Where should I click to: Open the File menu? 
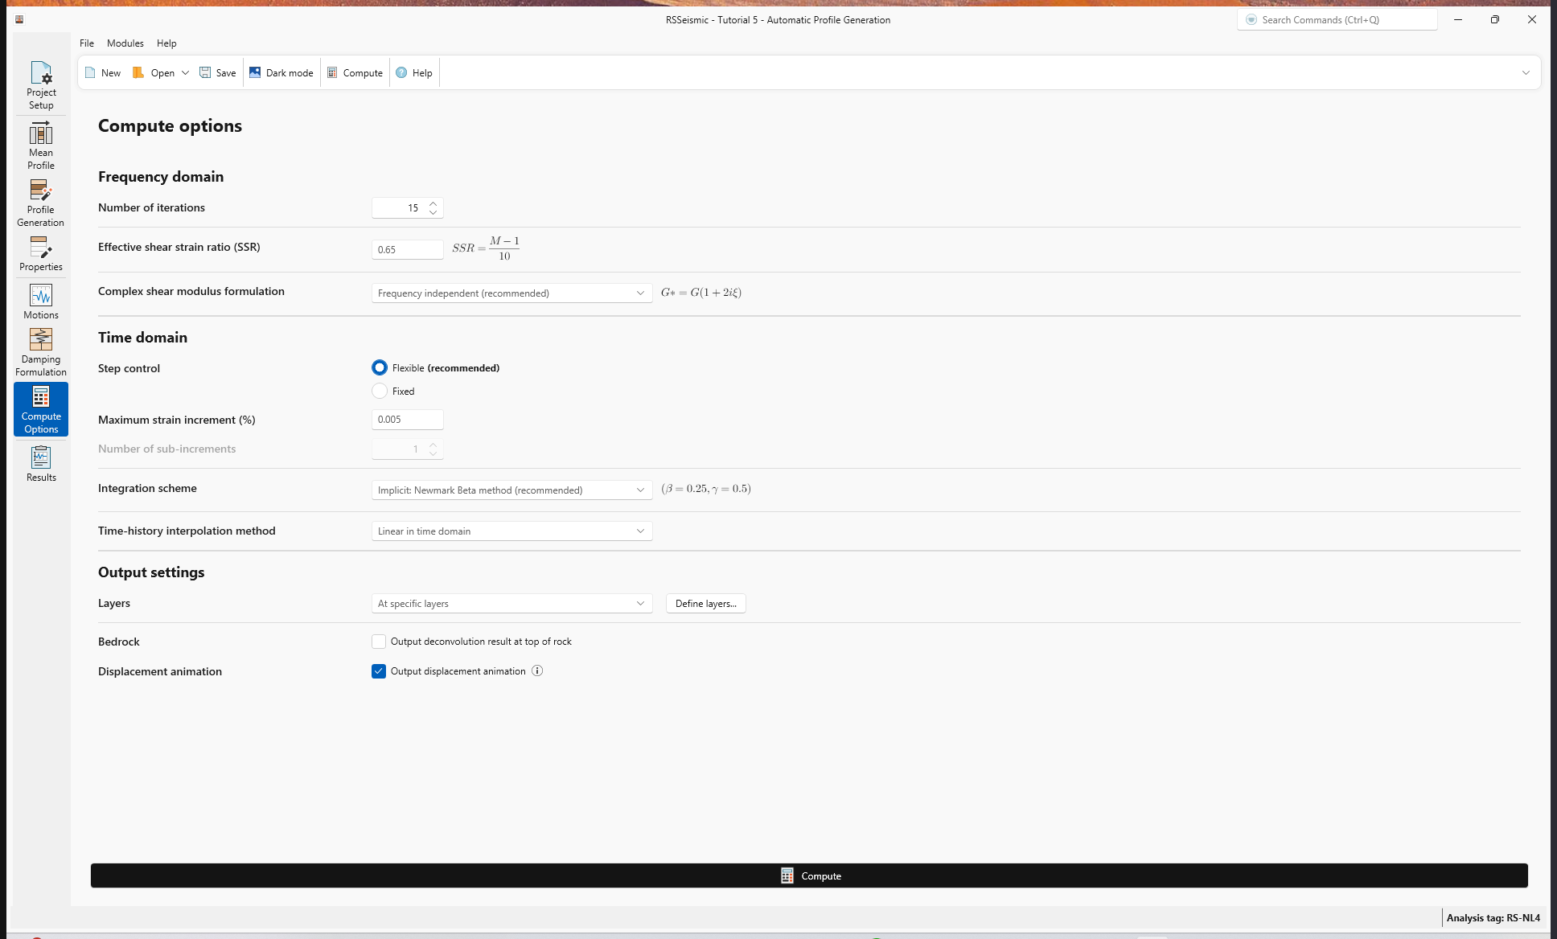(x=87, y=43)
